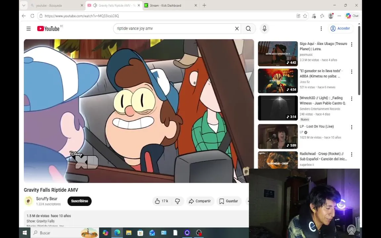Viewport: 381px width, 238px height.
Task: Dislike the video with thumbs down
Action: click(x=178, y=201)
